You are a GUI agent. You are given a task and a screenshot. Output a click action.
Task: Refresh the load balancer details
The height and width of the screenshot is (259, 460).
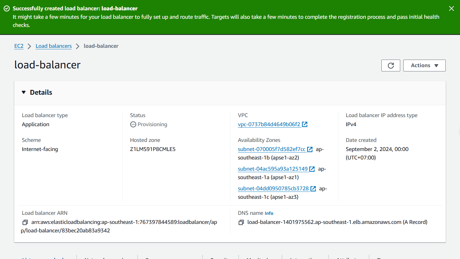391,65
